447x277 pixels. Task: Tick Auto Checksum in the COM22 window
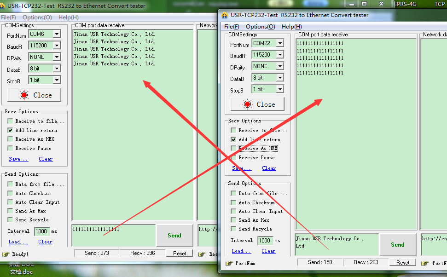(233, 202)
